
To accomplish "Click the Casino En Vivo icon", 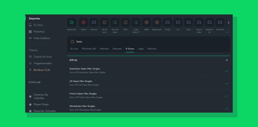I will pyautogui.click(x=30, y=57).
